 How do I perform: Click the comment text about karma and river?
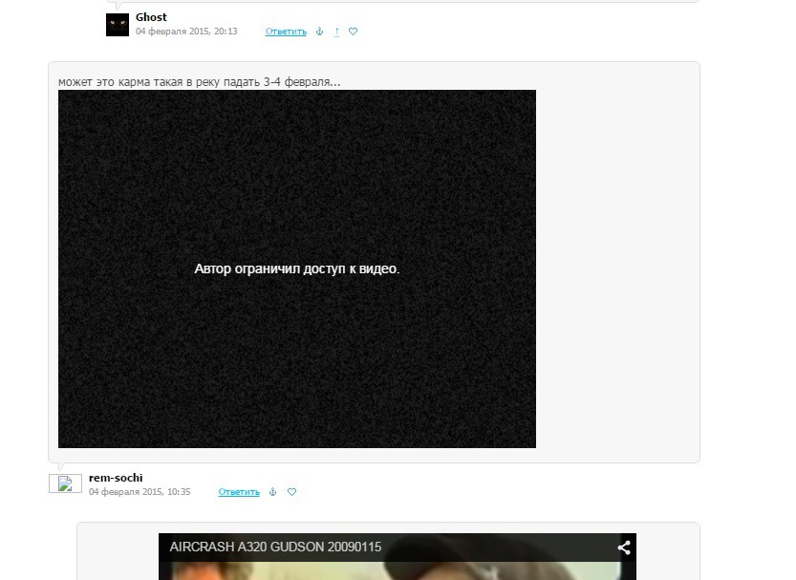[199, 82]
